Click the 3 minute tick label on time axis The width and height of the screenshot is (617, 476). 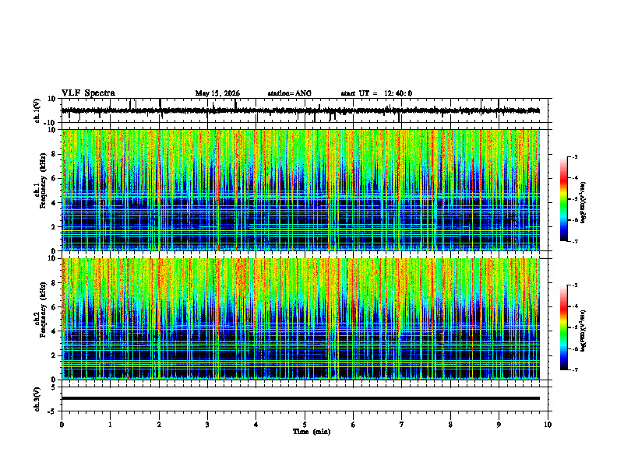[x=207, y=425]
